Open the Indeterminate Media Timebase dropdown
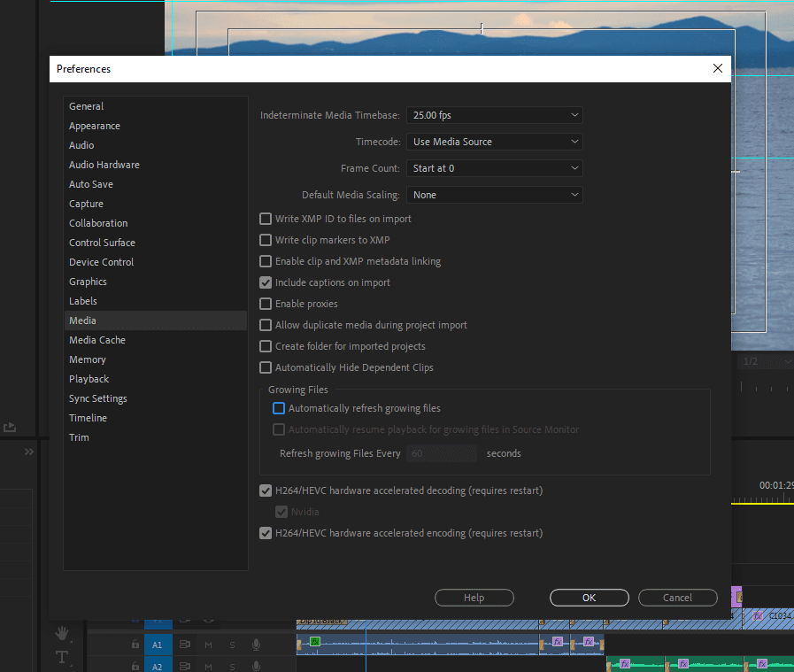 pyautogui.click(x=494, y=115)
